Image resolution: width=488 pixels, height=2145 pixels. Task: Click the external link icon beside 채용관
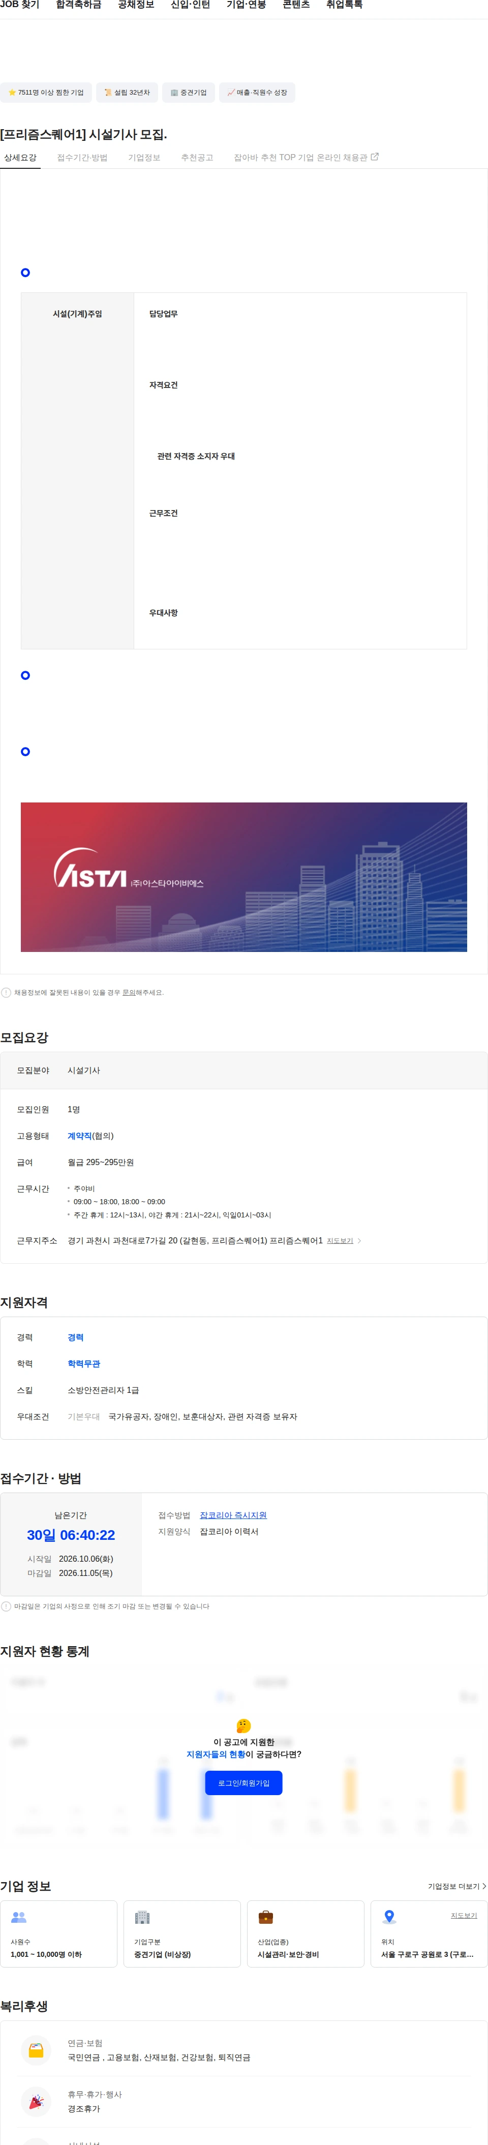[375, 157]
